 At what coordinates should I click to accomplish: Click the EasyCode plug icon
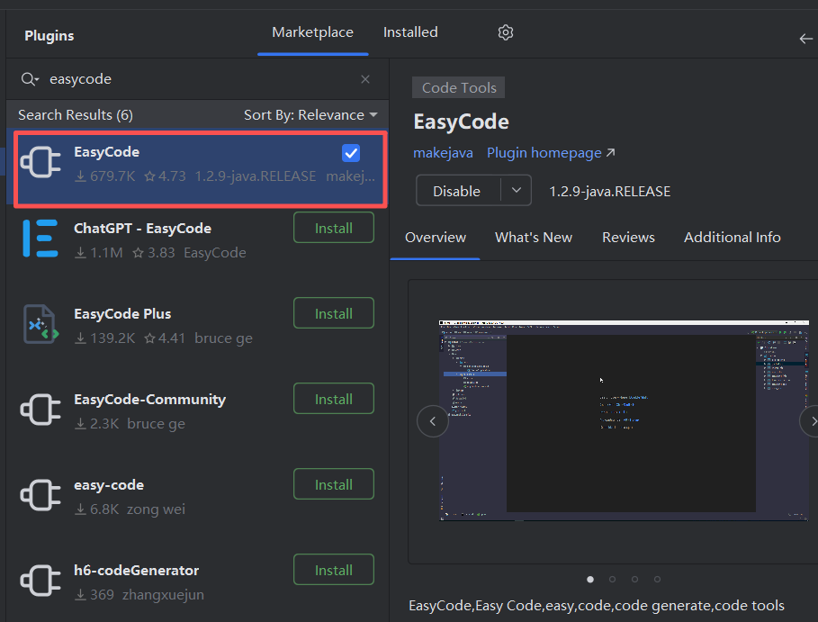(x=40, y=162)
